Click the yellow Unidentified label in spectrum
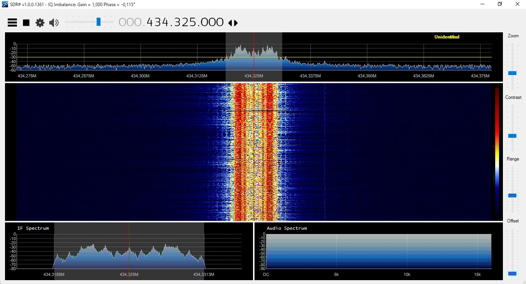The height and width of the screenshot is (284, 526). click(447, 37)
